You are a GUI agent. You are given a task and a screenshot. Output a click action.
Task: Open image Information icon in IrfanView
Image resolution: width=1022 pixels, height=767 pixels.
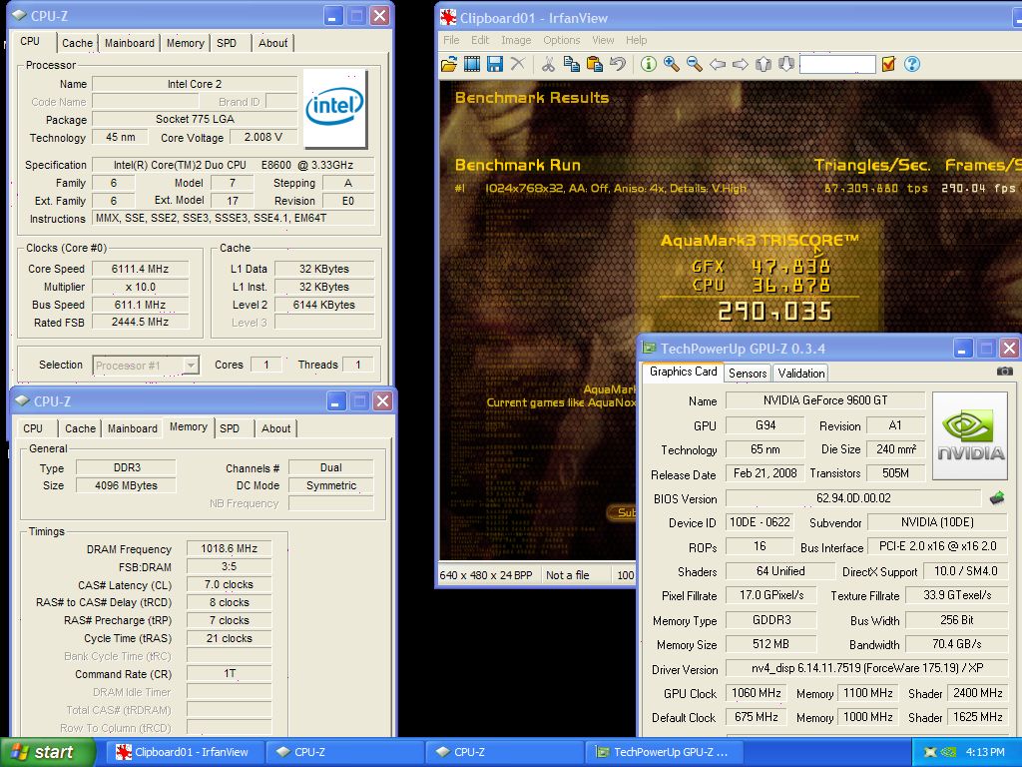pos(648,64)
